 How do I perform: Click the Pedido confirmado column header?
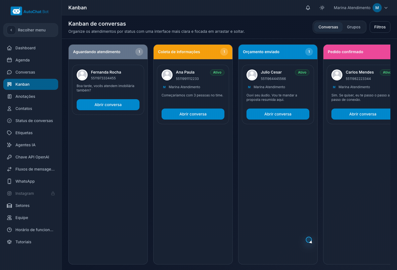pyautogui.click(x=357, y=52)
